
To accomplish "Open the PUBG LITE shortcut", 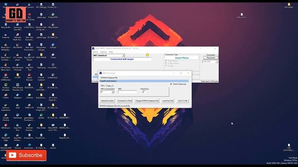I will (x=29, y=106).
